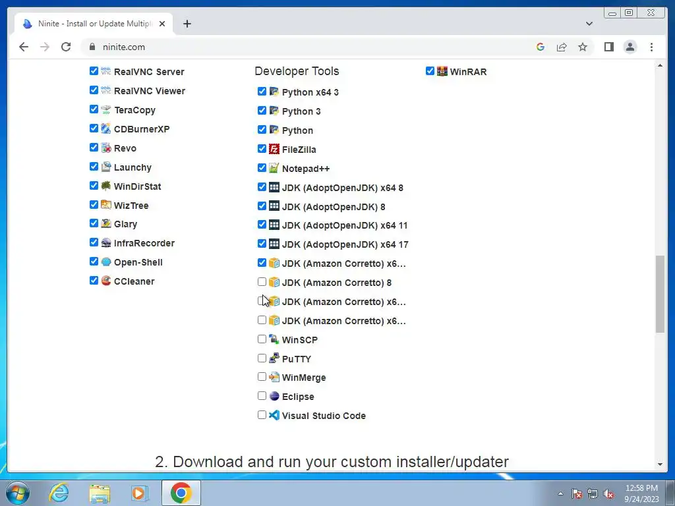Click the WinRAR books icon
The width and height of the screenshot is (675, 506).
[x=442, y=71]
